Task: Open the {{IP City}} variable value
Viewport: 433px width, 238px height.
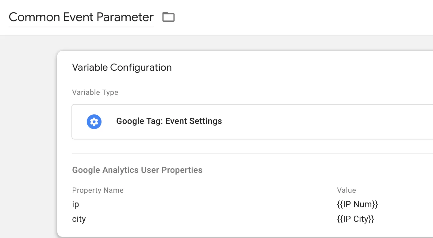Action: coord(355,219)
